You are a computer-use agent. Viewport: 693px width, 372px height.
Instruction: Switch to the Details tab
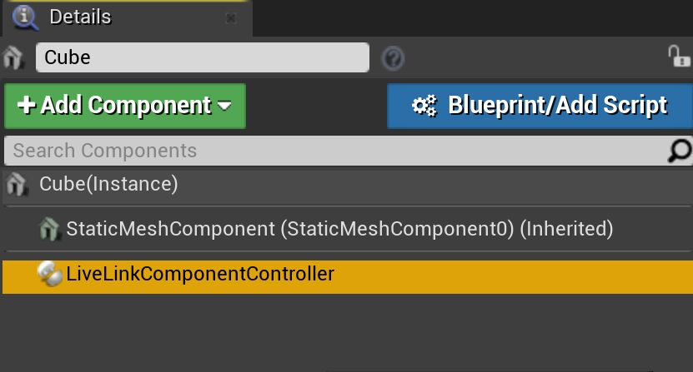tap(80, 16)
